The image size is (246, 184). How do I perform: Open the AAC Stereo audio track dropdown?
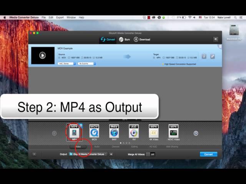[67, 64]
